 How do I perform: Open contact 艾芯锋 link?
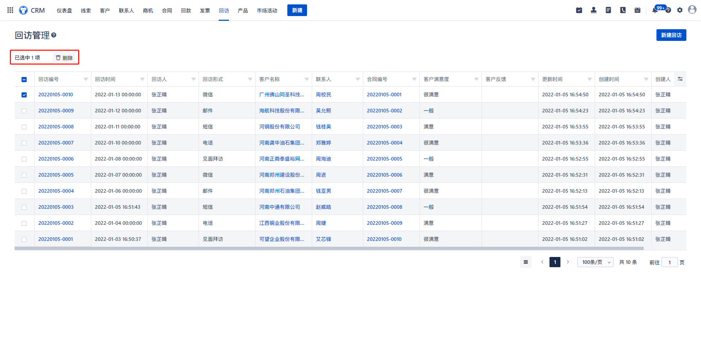(x=323, y=239)
